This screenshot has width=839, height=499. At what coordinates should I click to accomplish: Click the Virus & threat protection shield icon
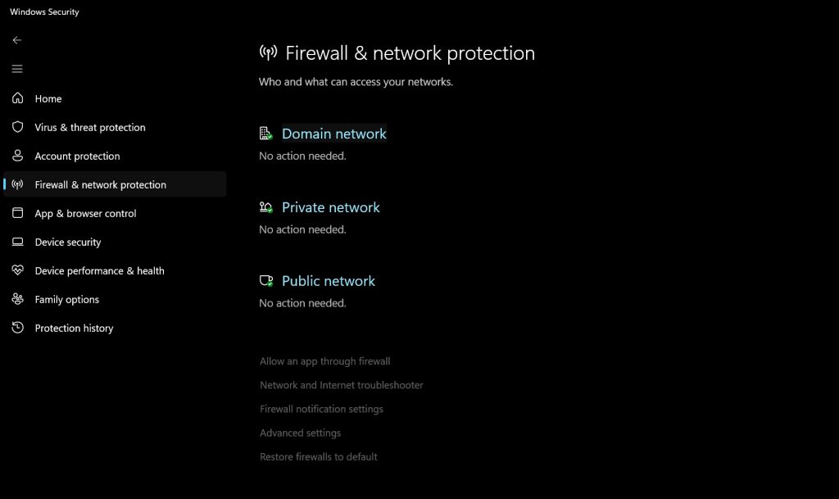(18, 127)
